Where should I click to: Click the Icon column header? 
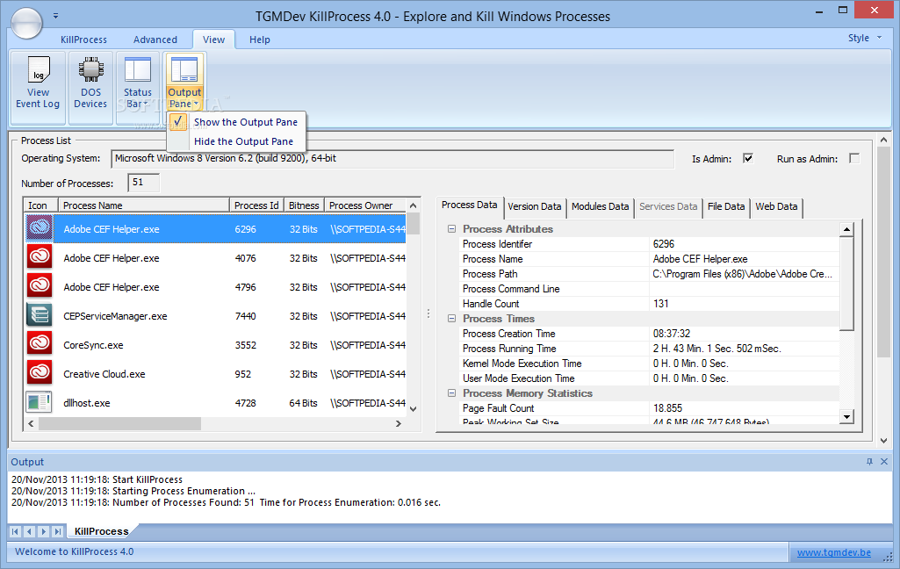(40, 205)
